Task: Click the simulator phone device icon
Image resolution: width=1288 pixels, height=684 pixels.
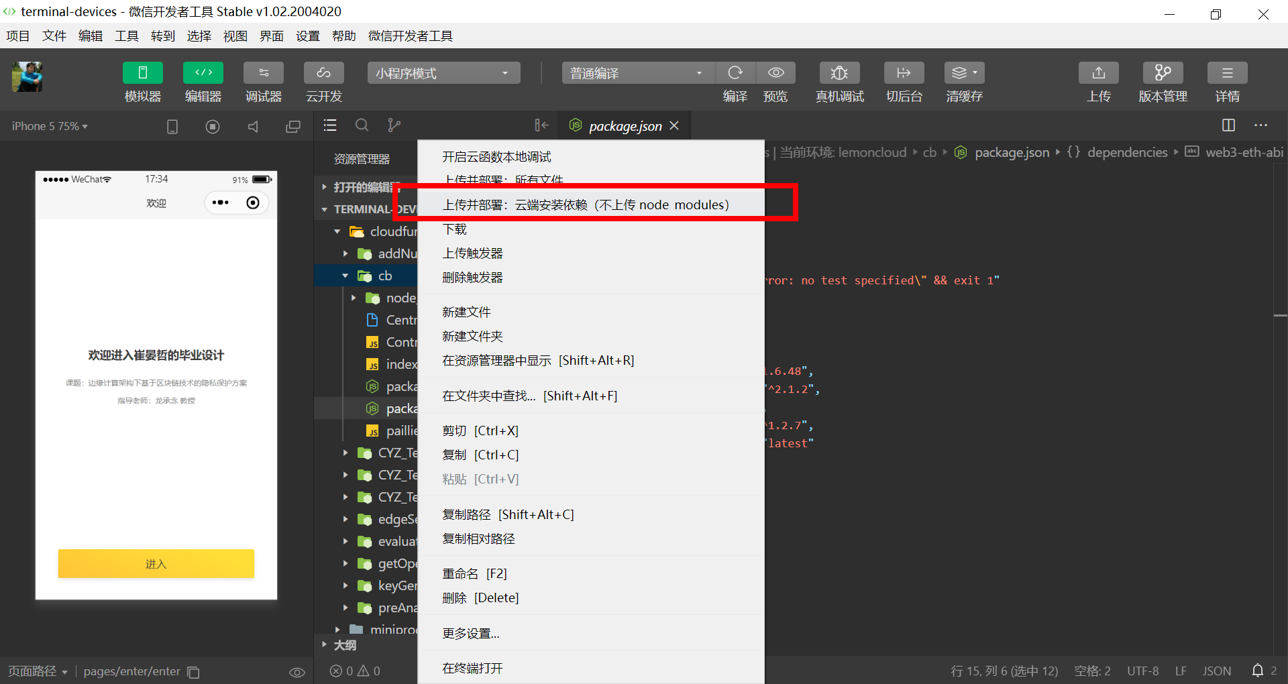Action: [x=172, y=126]
